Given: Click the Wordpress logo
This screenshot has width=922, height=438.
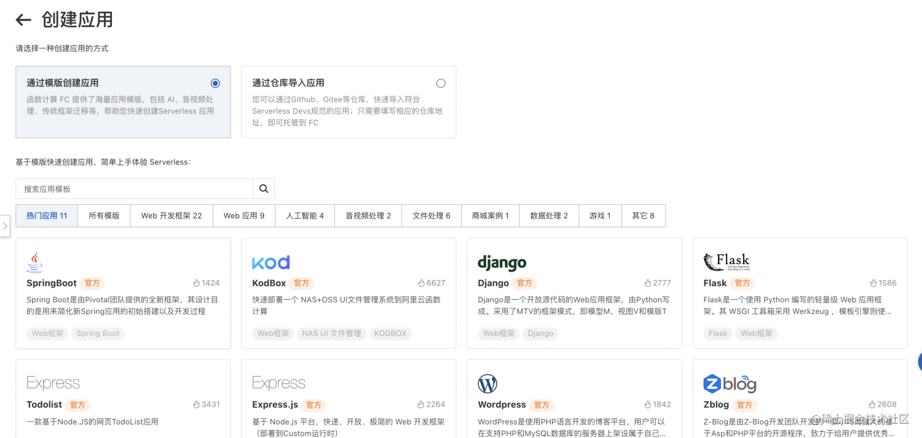Looking at the screenshot, I should click(487, 384).
